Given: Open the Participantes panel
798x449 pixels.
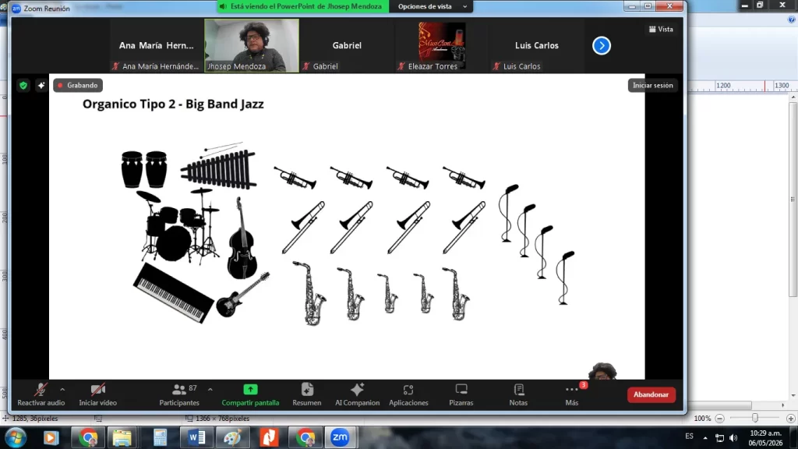Looking at the screenshot, I should click(x=179, y=394).
